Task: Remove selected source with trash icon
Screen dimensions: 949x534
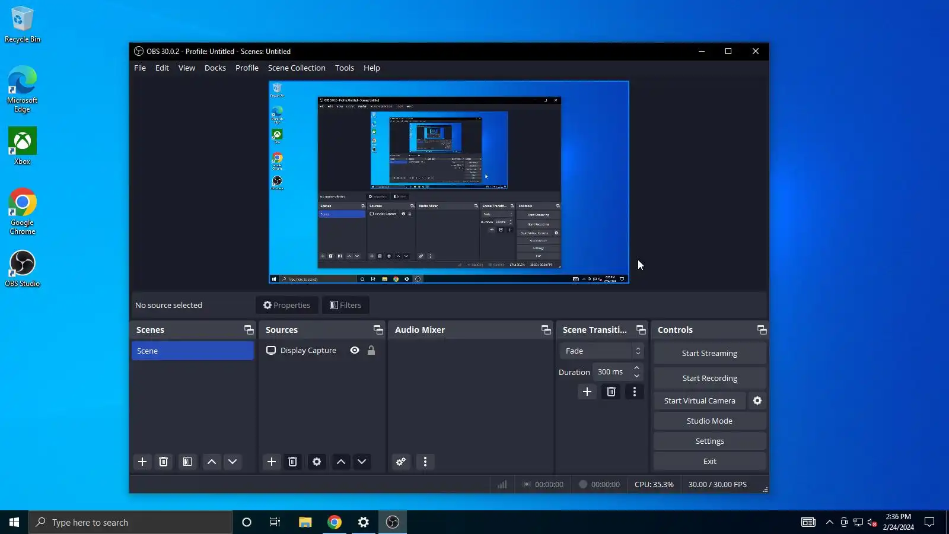Action: (x=292, y=462)
